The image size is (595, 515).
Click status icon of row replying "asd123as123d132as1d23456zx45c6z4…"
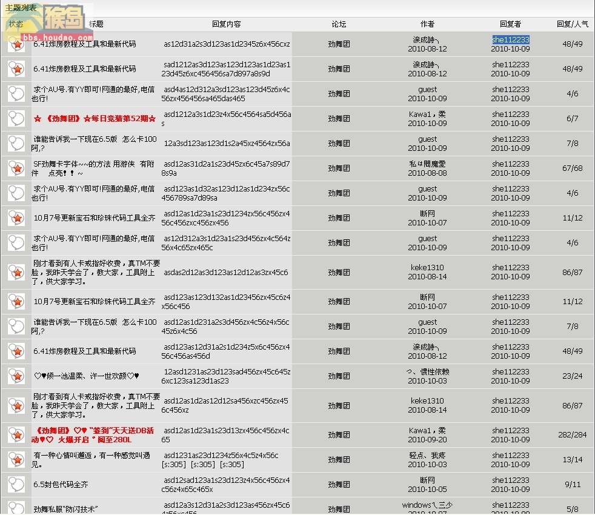pyautogui.click(x=16, y=301)
